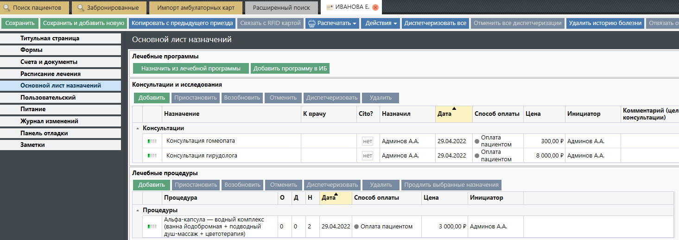Toggle Cito for Консультация гирудолога
Screen dimensions: 679x240
(368, 156)
